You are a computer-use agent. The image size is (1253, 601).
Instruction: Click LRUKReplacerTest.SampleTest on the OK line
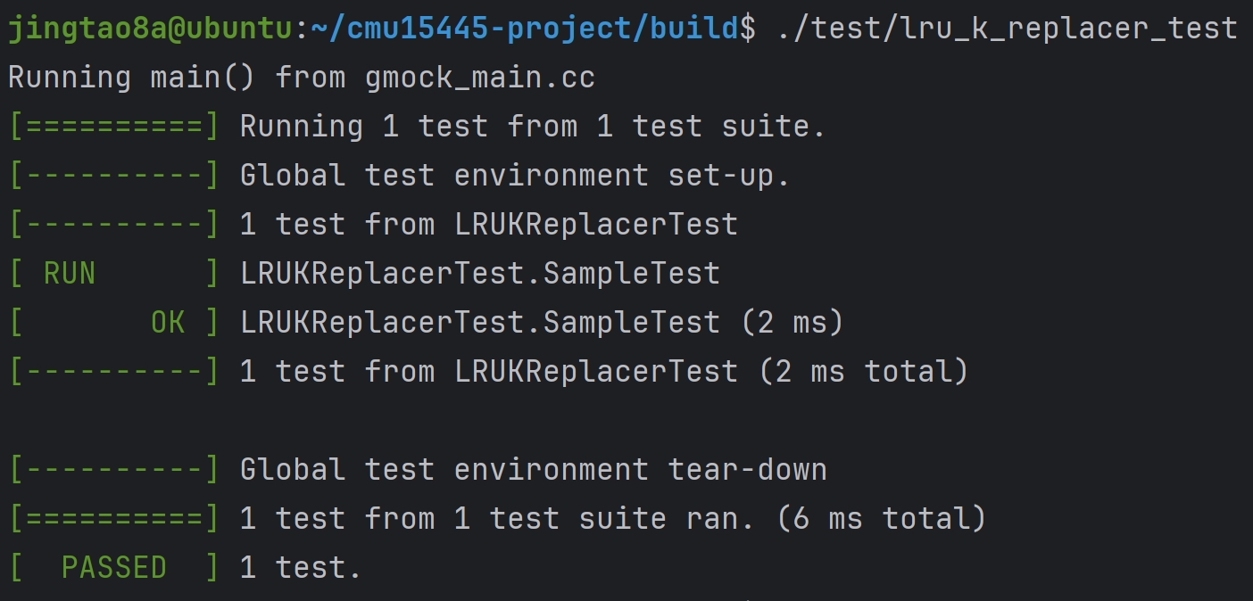coord(479,322)
